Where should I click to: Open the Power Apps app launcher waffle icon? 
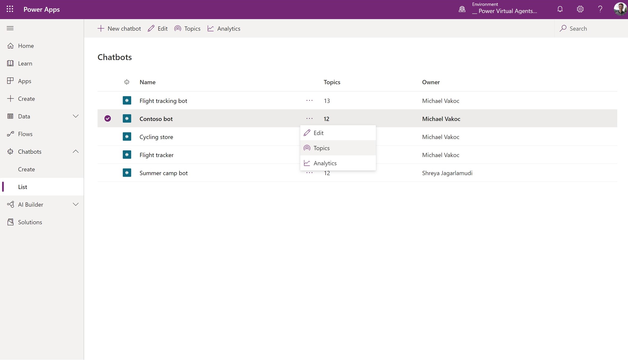(10, 9)
